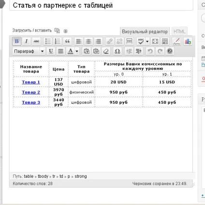Align text left
The image size is (205, 205).
click(x=79, y=41)
